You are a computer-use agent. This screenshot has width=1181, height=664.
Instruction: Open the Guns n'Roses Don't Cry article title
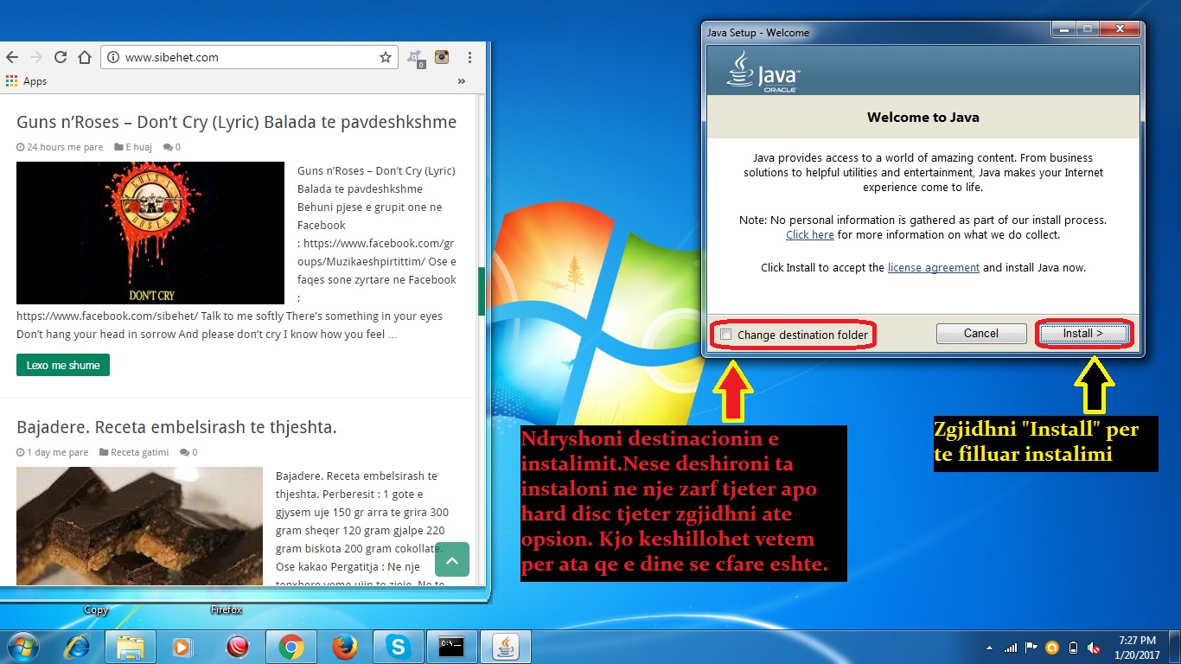(236, 122)
